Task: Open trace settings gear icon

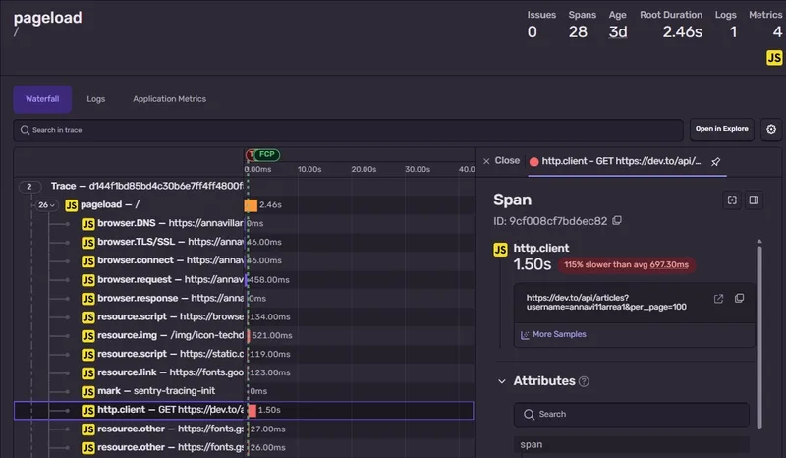Action: (771, 129)
